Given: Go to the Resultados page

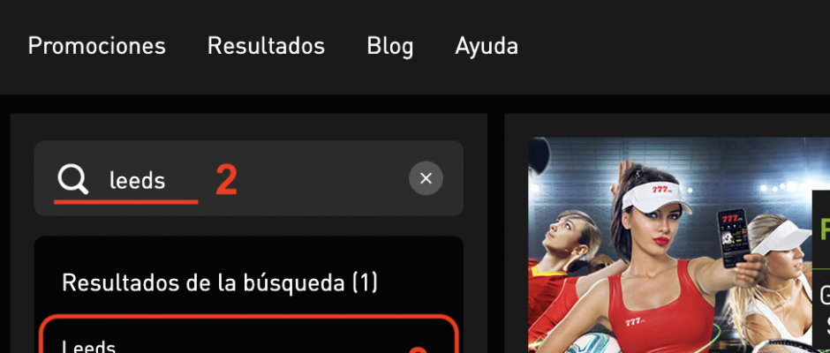Looking at the screenshot, I should [266, 46].
